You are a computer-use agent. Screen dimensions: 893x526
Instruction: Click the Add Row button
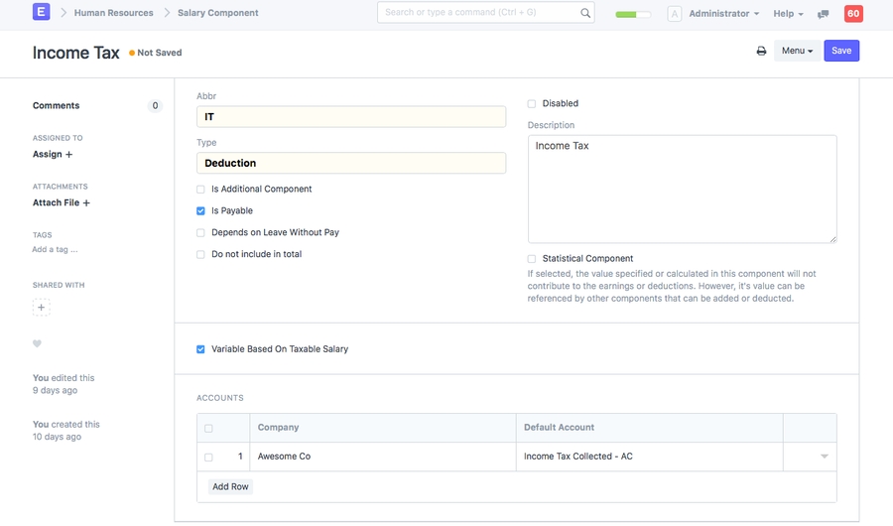(x=230, y=486)
